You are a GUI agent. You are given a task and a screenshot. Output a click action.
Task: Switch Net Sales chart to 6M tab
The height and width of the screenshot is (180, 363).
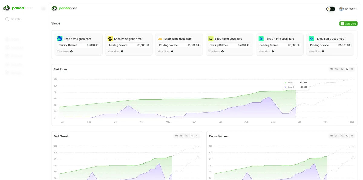(x=342, y=69)
